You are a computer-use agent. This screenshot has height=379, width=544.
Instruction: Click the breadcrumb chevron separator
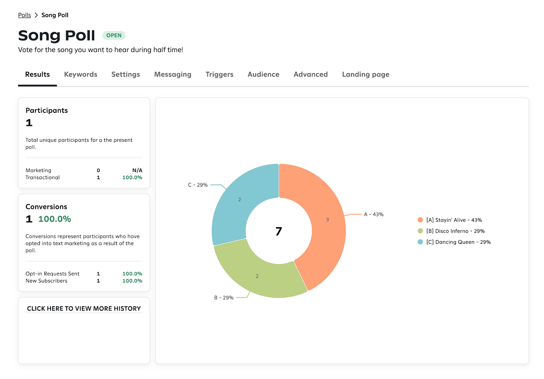[36, 15]
